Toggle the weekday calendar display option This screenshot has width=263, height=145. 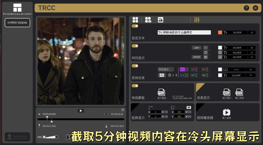207,52
